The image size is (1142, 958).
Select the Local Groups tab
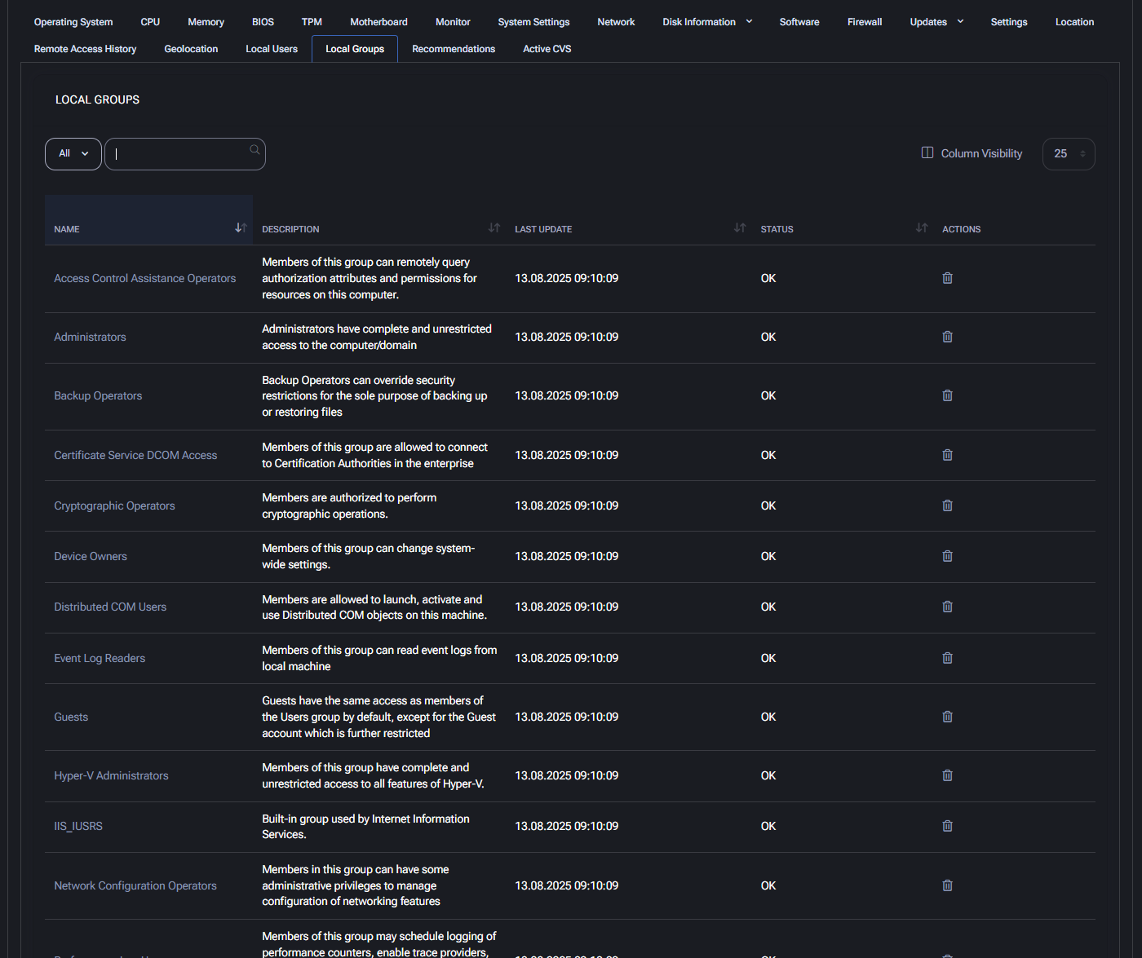coord(355,49)
